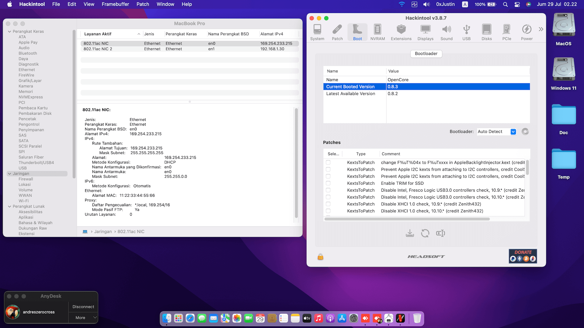This screenshot has width=584, height=328.
Task: Collapse the Perangkat Lunak tree section
Action: tap(9, 207)
